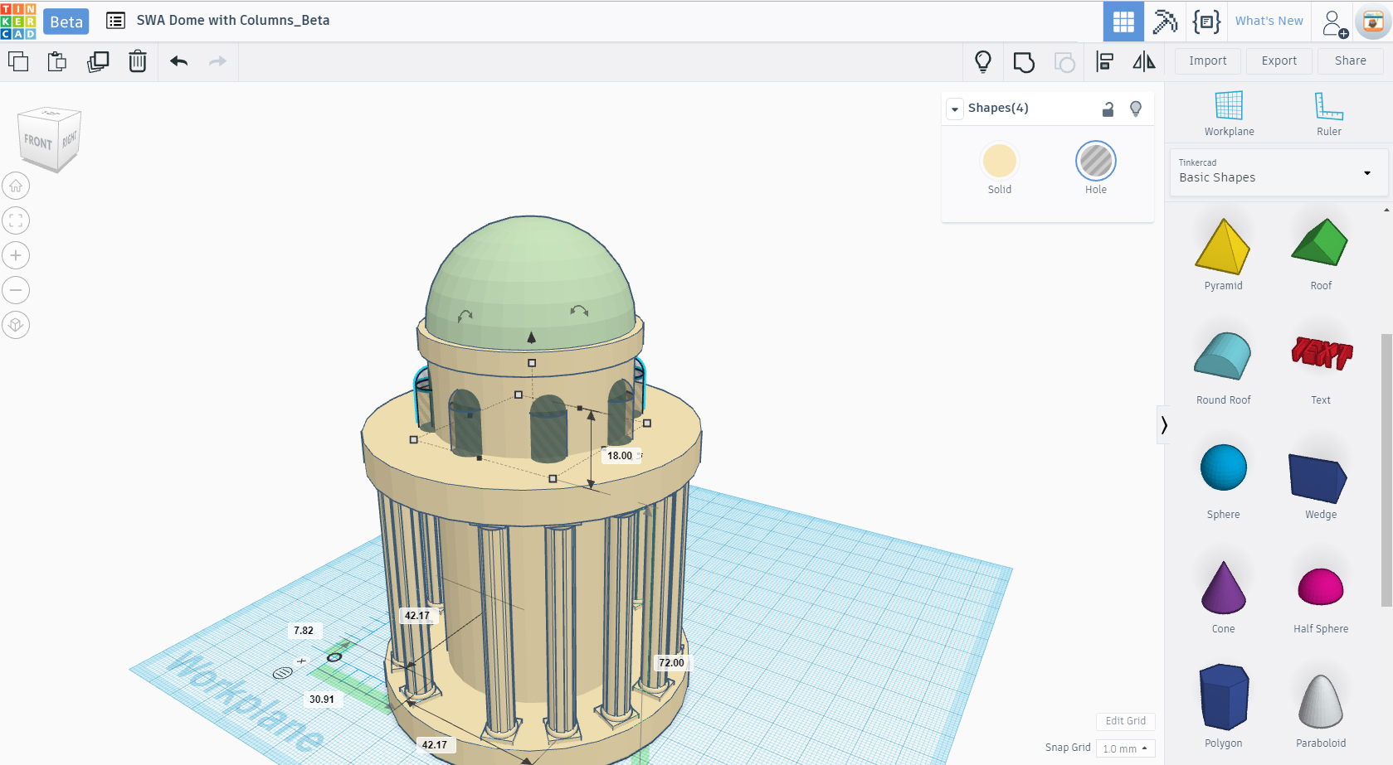Click the view cube FRONT face
The width and height of the screenshot is (1393, 765).
click(x=38, y=143)
